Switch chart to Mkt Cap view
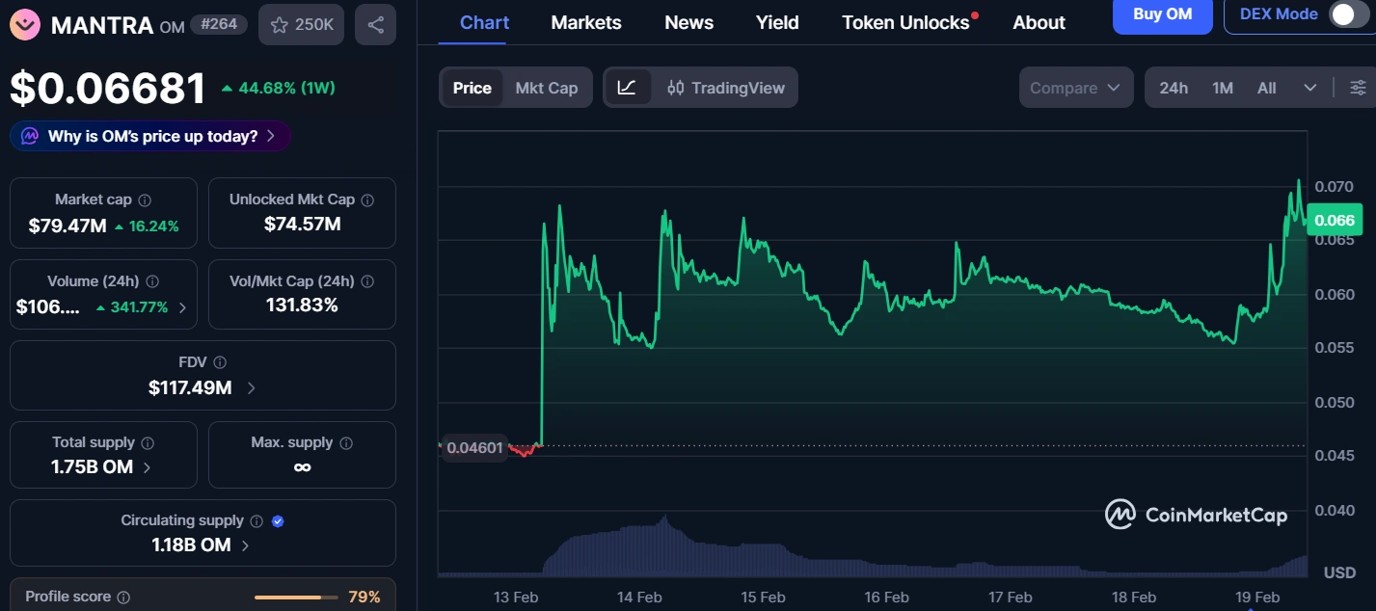 click(547, 88)
